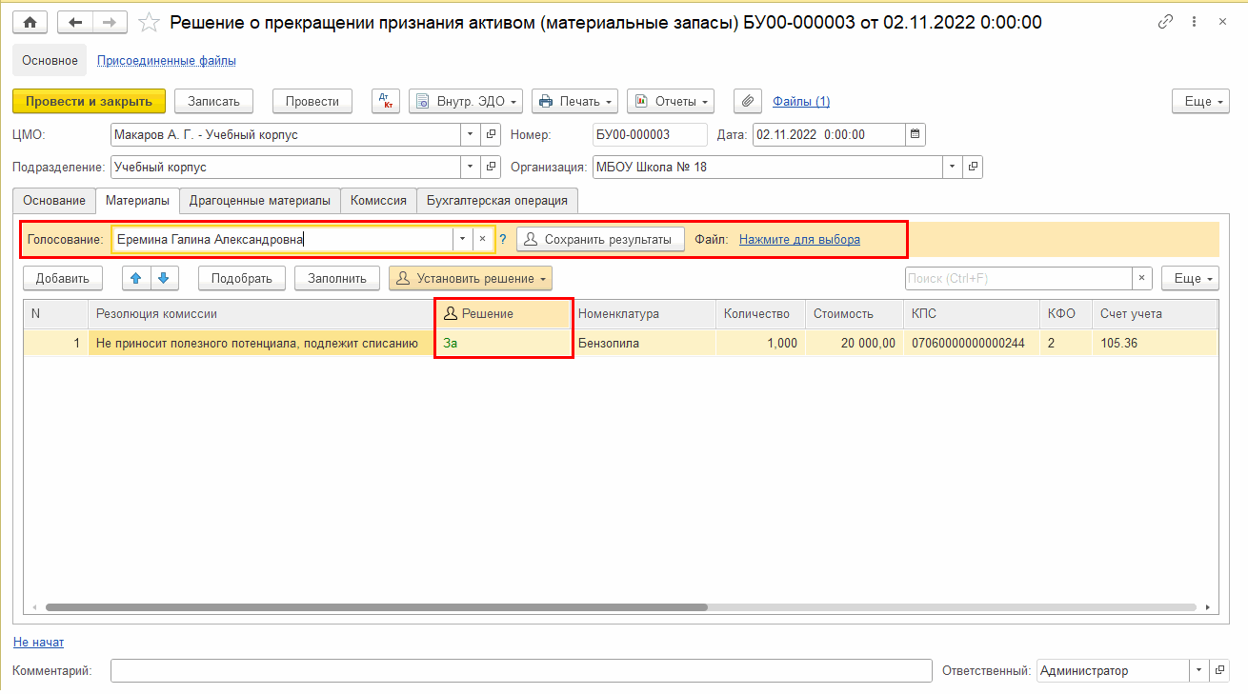Copy link to document icon

[x=1165, y=22]
